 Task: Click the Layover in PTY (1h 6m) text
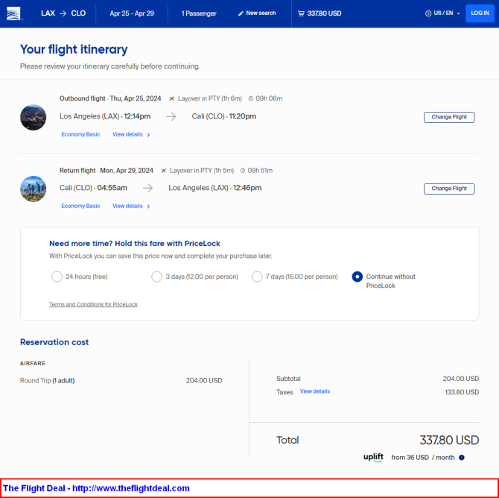coord(210,98)
